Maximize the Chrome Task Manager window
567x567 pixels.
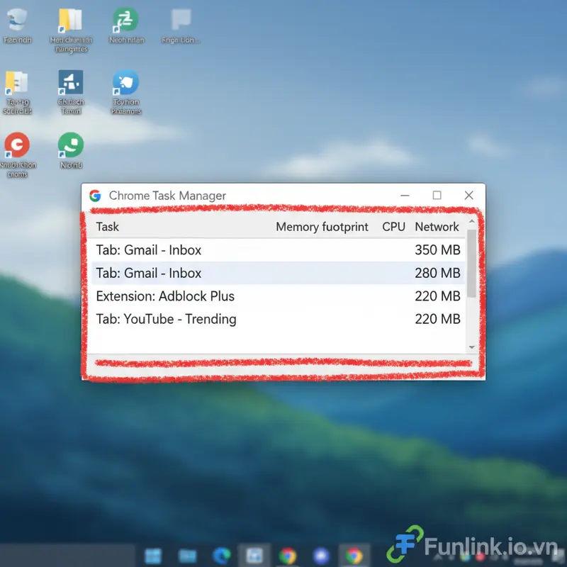pos(437,196)
